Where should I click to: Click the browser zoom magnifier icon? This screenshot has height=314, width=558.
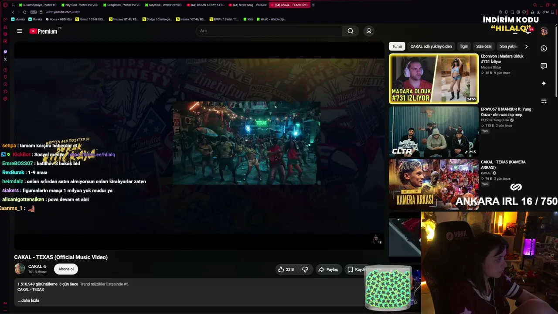[x=500, y=12]
